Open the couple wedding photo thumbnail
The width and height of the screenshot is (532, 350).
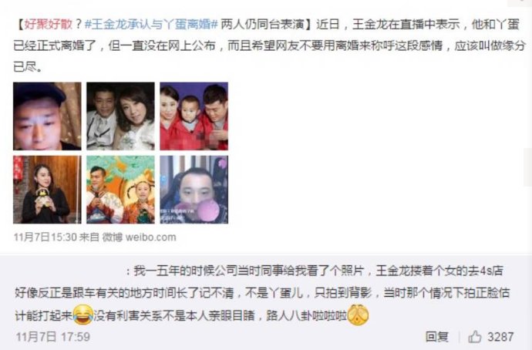[120, 116]
